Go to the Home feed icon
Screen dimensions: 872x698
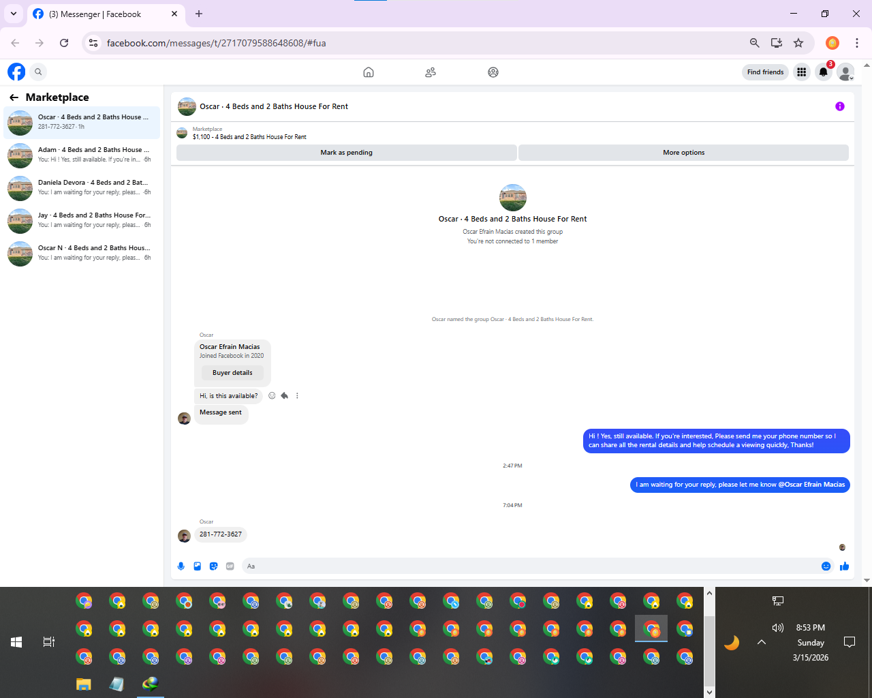369,72
